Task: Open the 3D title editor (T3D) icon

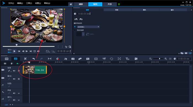Action: (127, 59)
